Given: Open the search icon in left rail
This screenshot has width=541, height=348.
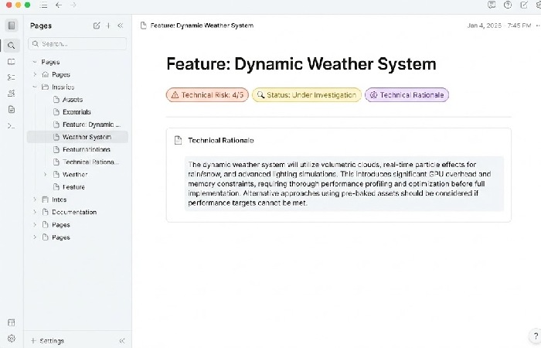Looking at the screenshot, I should click(12, 45).
